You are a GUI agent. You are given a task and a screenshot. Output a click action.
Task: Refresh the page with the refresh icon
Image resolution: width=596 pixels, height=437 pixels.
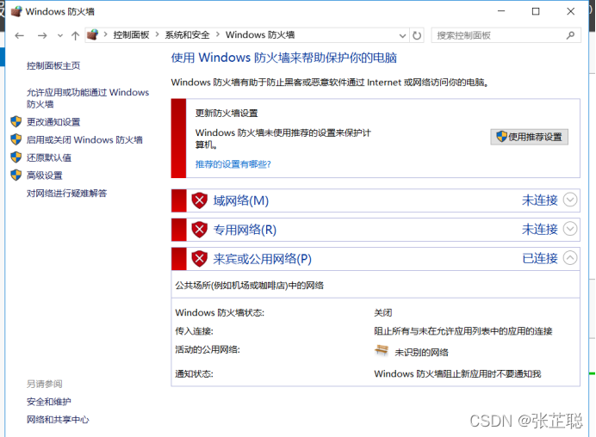tap(417, 35)
